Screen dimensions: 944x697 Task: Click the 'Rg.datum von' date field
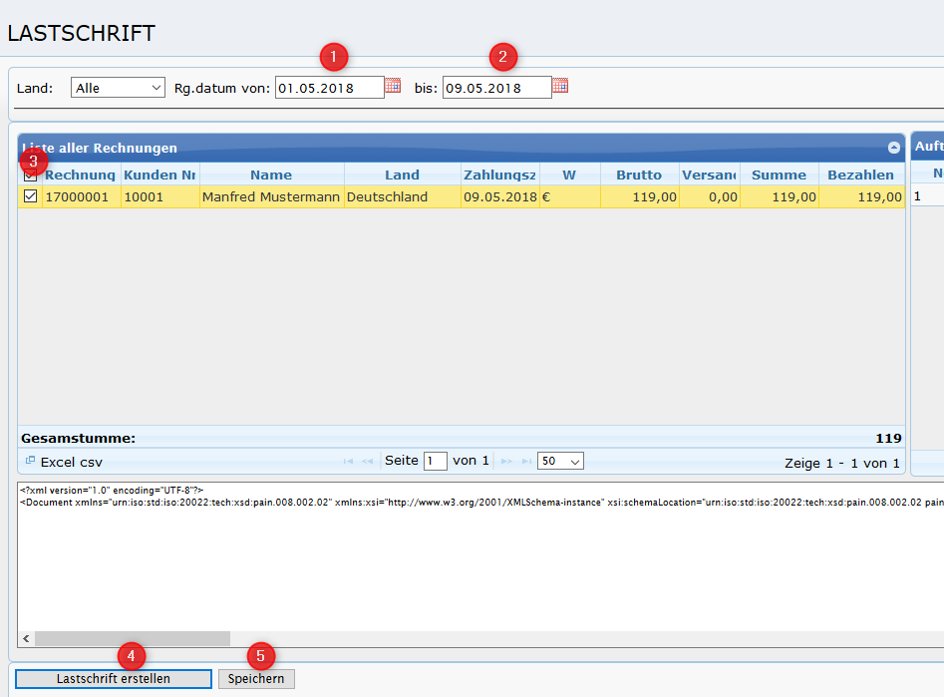pyautogui.click(x=329, y=88)
